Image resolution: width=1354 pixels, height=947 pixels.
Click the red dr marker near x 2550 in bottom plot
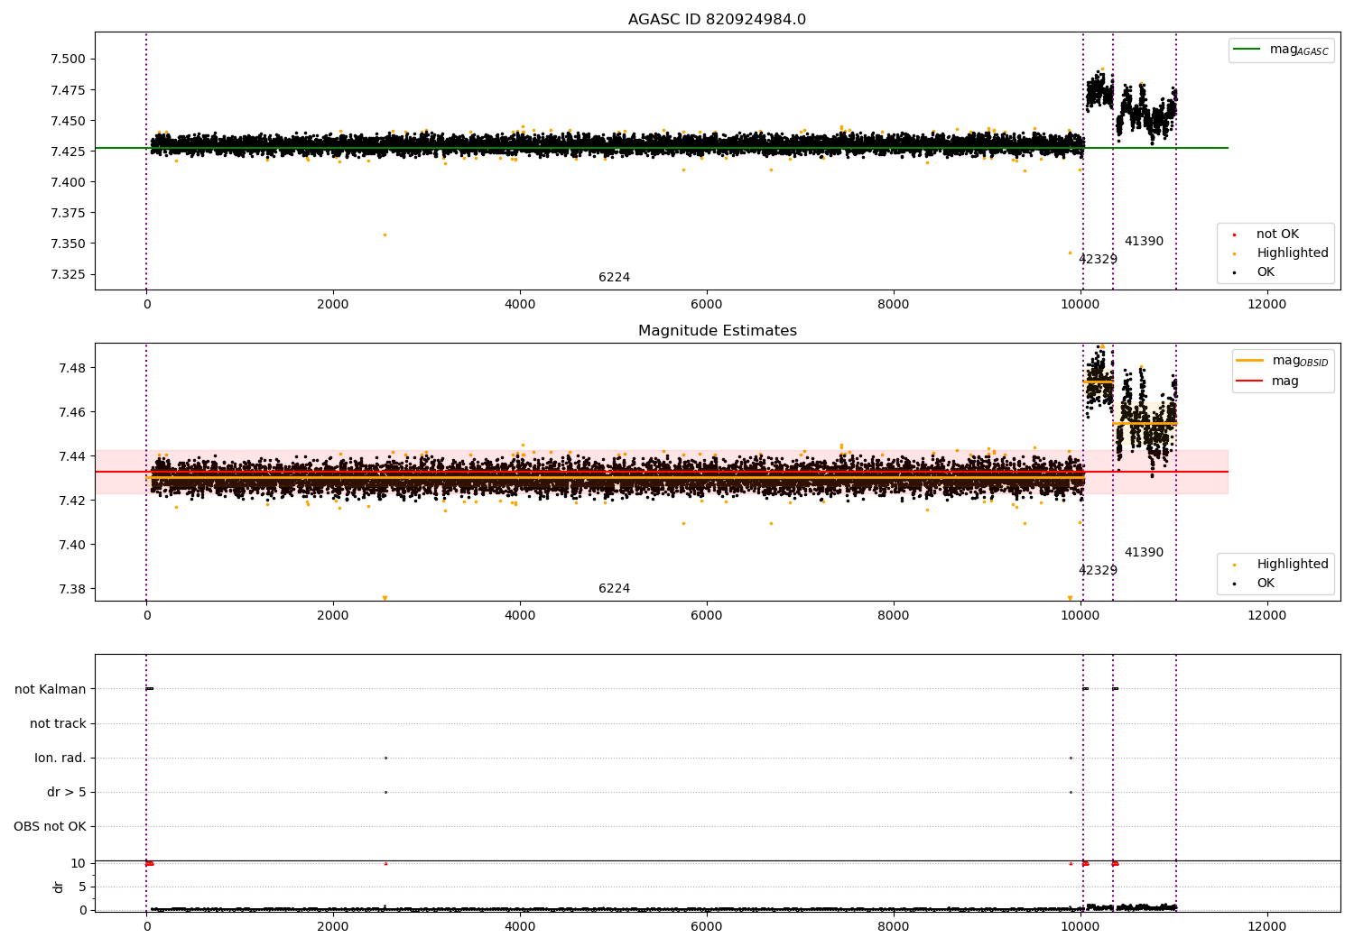(x=385, y=863)
